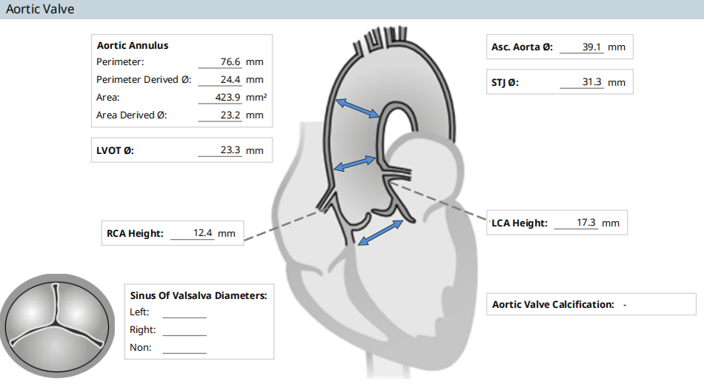
Task: Click the RCA Height value 12.4
Action: pyautogui.click(x=192, y=233)
